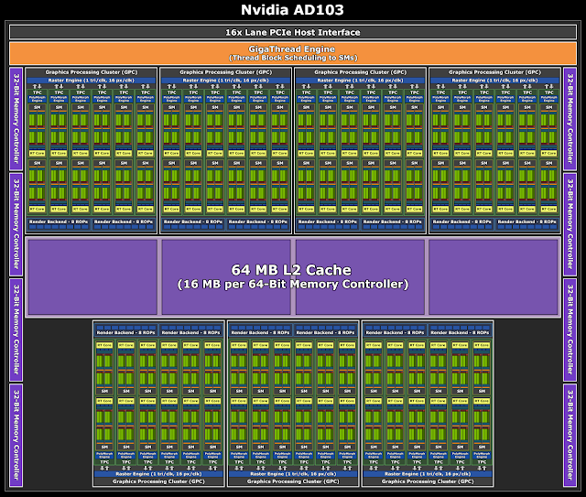Click the bottom-right Graphics Processing Cluster label
Viewport: 586px width, 497px height.
(x=428, y=481)
